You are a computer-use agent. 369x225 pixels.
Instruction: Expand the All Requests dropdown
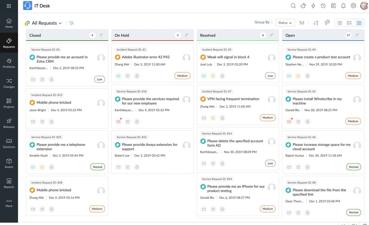tap(60, 23)
